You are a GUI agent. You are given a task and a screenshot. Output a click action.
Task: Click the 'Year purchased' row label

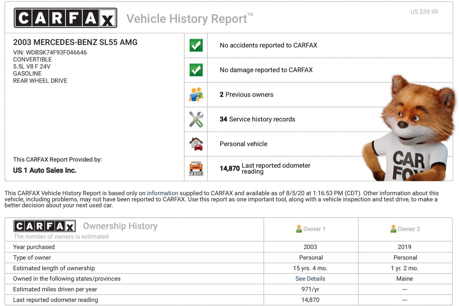34,247
